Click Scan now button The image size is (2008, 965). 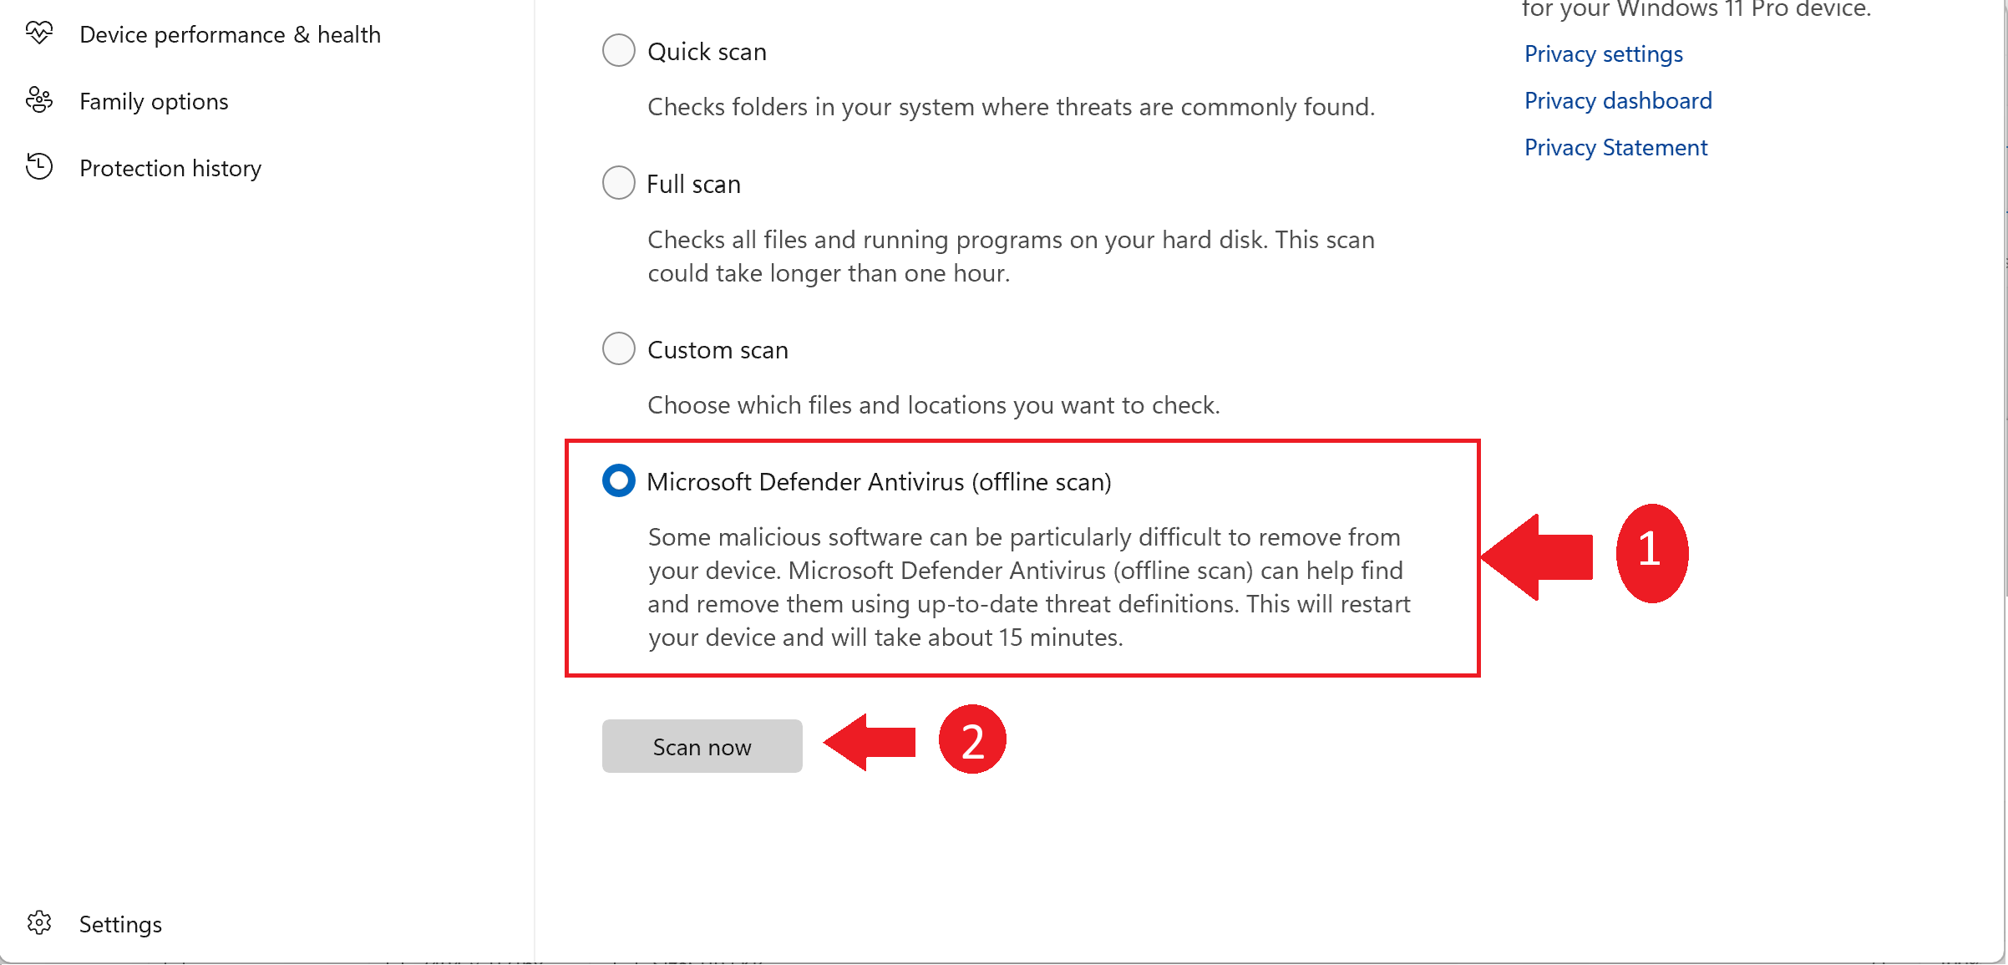click(703, 746)
